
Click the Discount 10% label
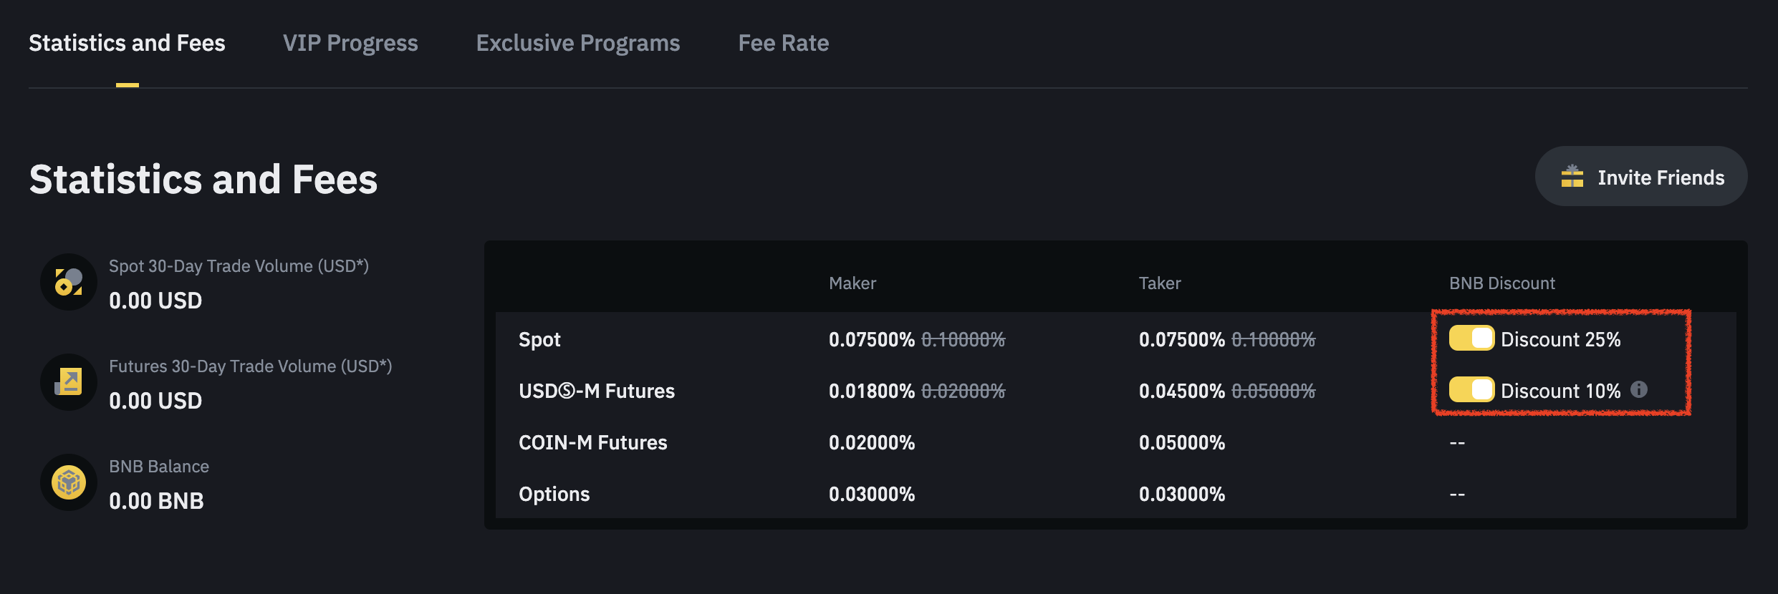coord(1561,391)
